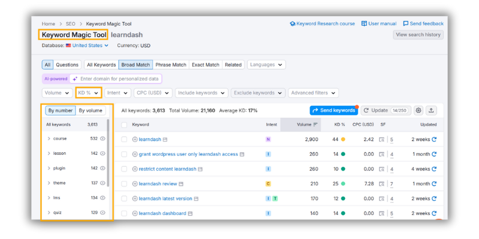Open the CPC (USD) filter dropdown
479x239 pixels.
click(x=153, y=93)
